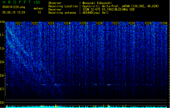Click the receiver ICOM IC-575 line

coord(108,9)
